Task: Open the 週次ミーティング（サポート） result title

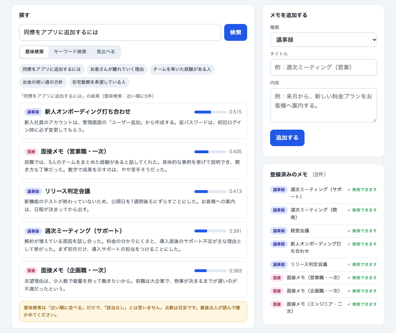Action: (83, 231)
